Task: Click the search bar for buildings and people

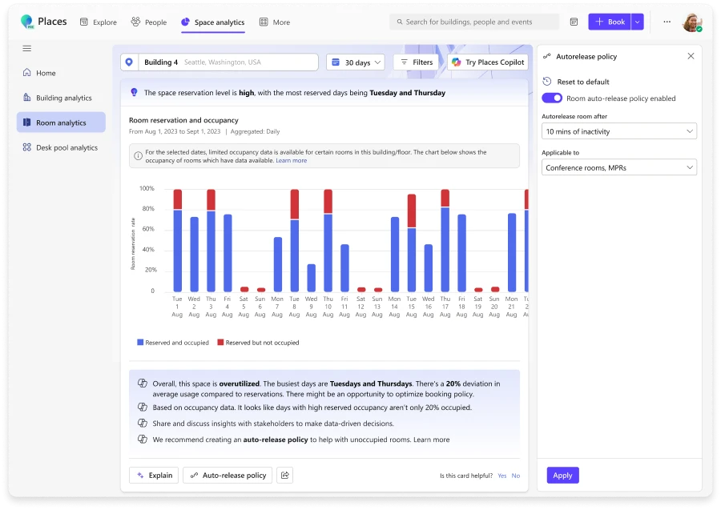Action: pos(473,22)
